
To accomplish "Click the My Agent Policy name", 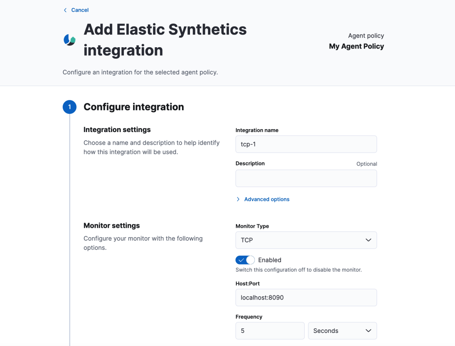I will [x=356, y=46].
